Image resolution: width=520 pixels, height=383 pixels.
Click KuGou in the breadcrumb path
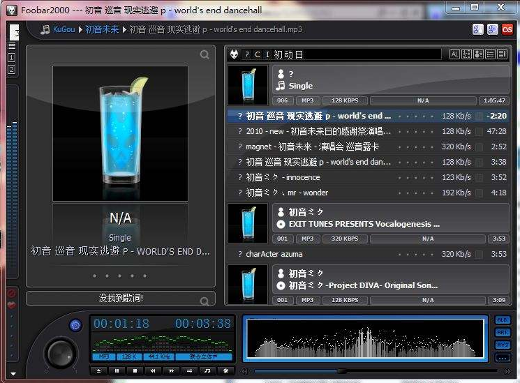coord(64,29)
